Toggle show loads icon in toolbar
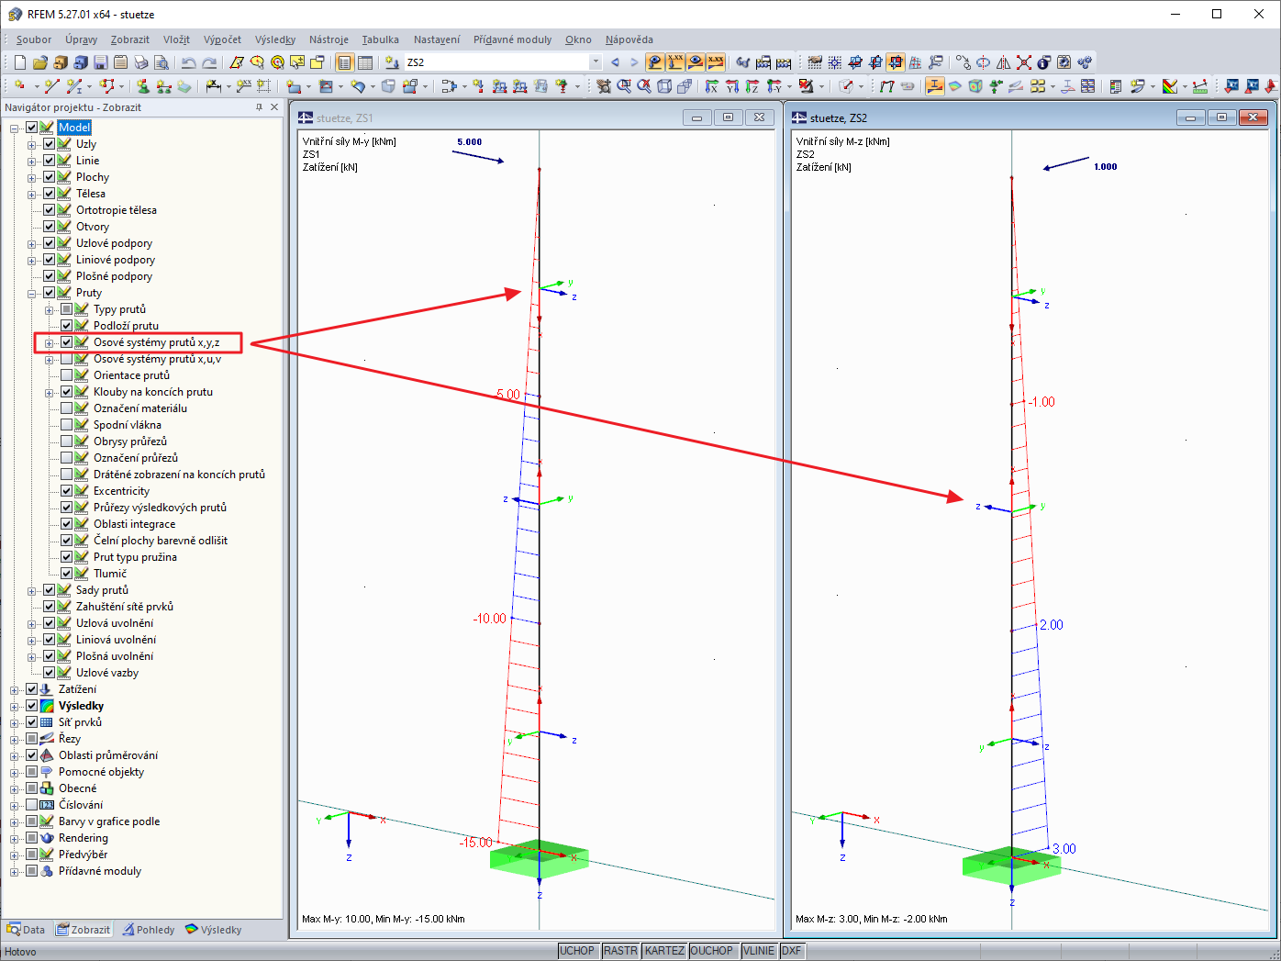This screenshot has height=961, width=1281. 655,62
